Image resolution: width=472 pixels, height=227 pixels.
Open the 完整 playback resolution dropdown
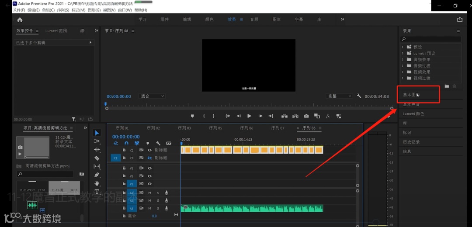(x=339, y=96)
